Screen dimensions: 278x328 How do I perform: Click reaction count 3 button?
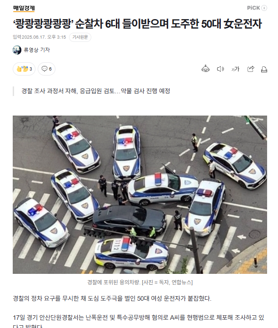point(24,69)
